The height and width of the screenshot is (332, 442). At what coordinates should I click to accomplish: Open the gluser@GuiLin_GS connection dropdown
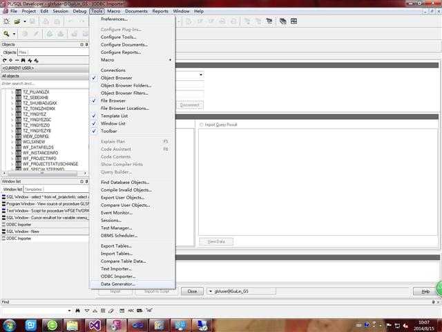(210, 291)
